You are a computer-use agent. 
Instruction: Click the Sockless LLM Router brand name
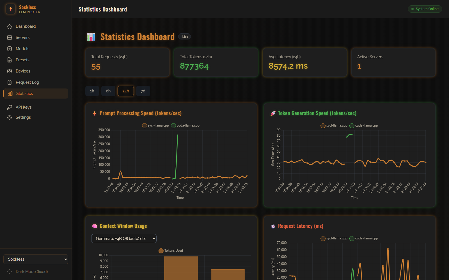click(x=29, y=9)
